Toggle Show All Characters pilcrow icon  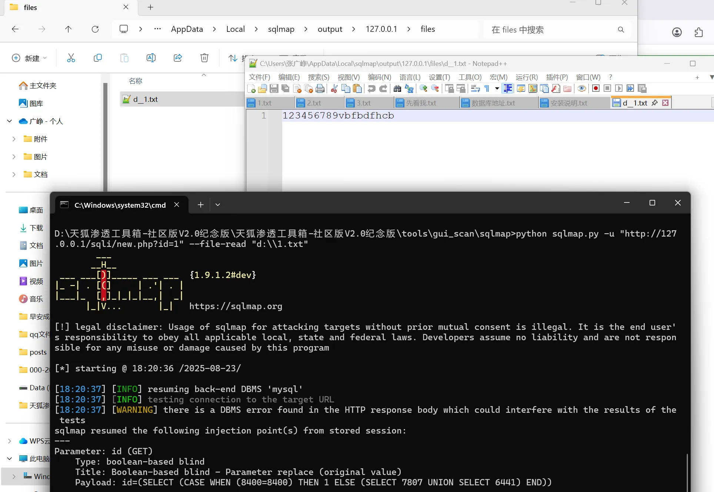coord(487,88)
